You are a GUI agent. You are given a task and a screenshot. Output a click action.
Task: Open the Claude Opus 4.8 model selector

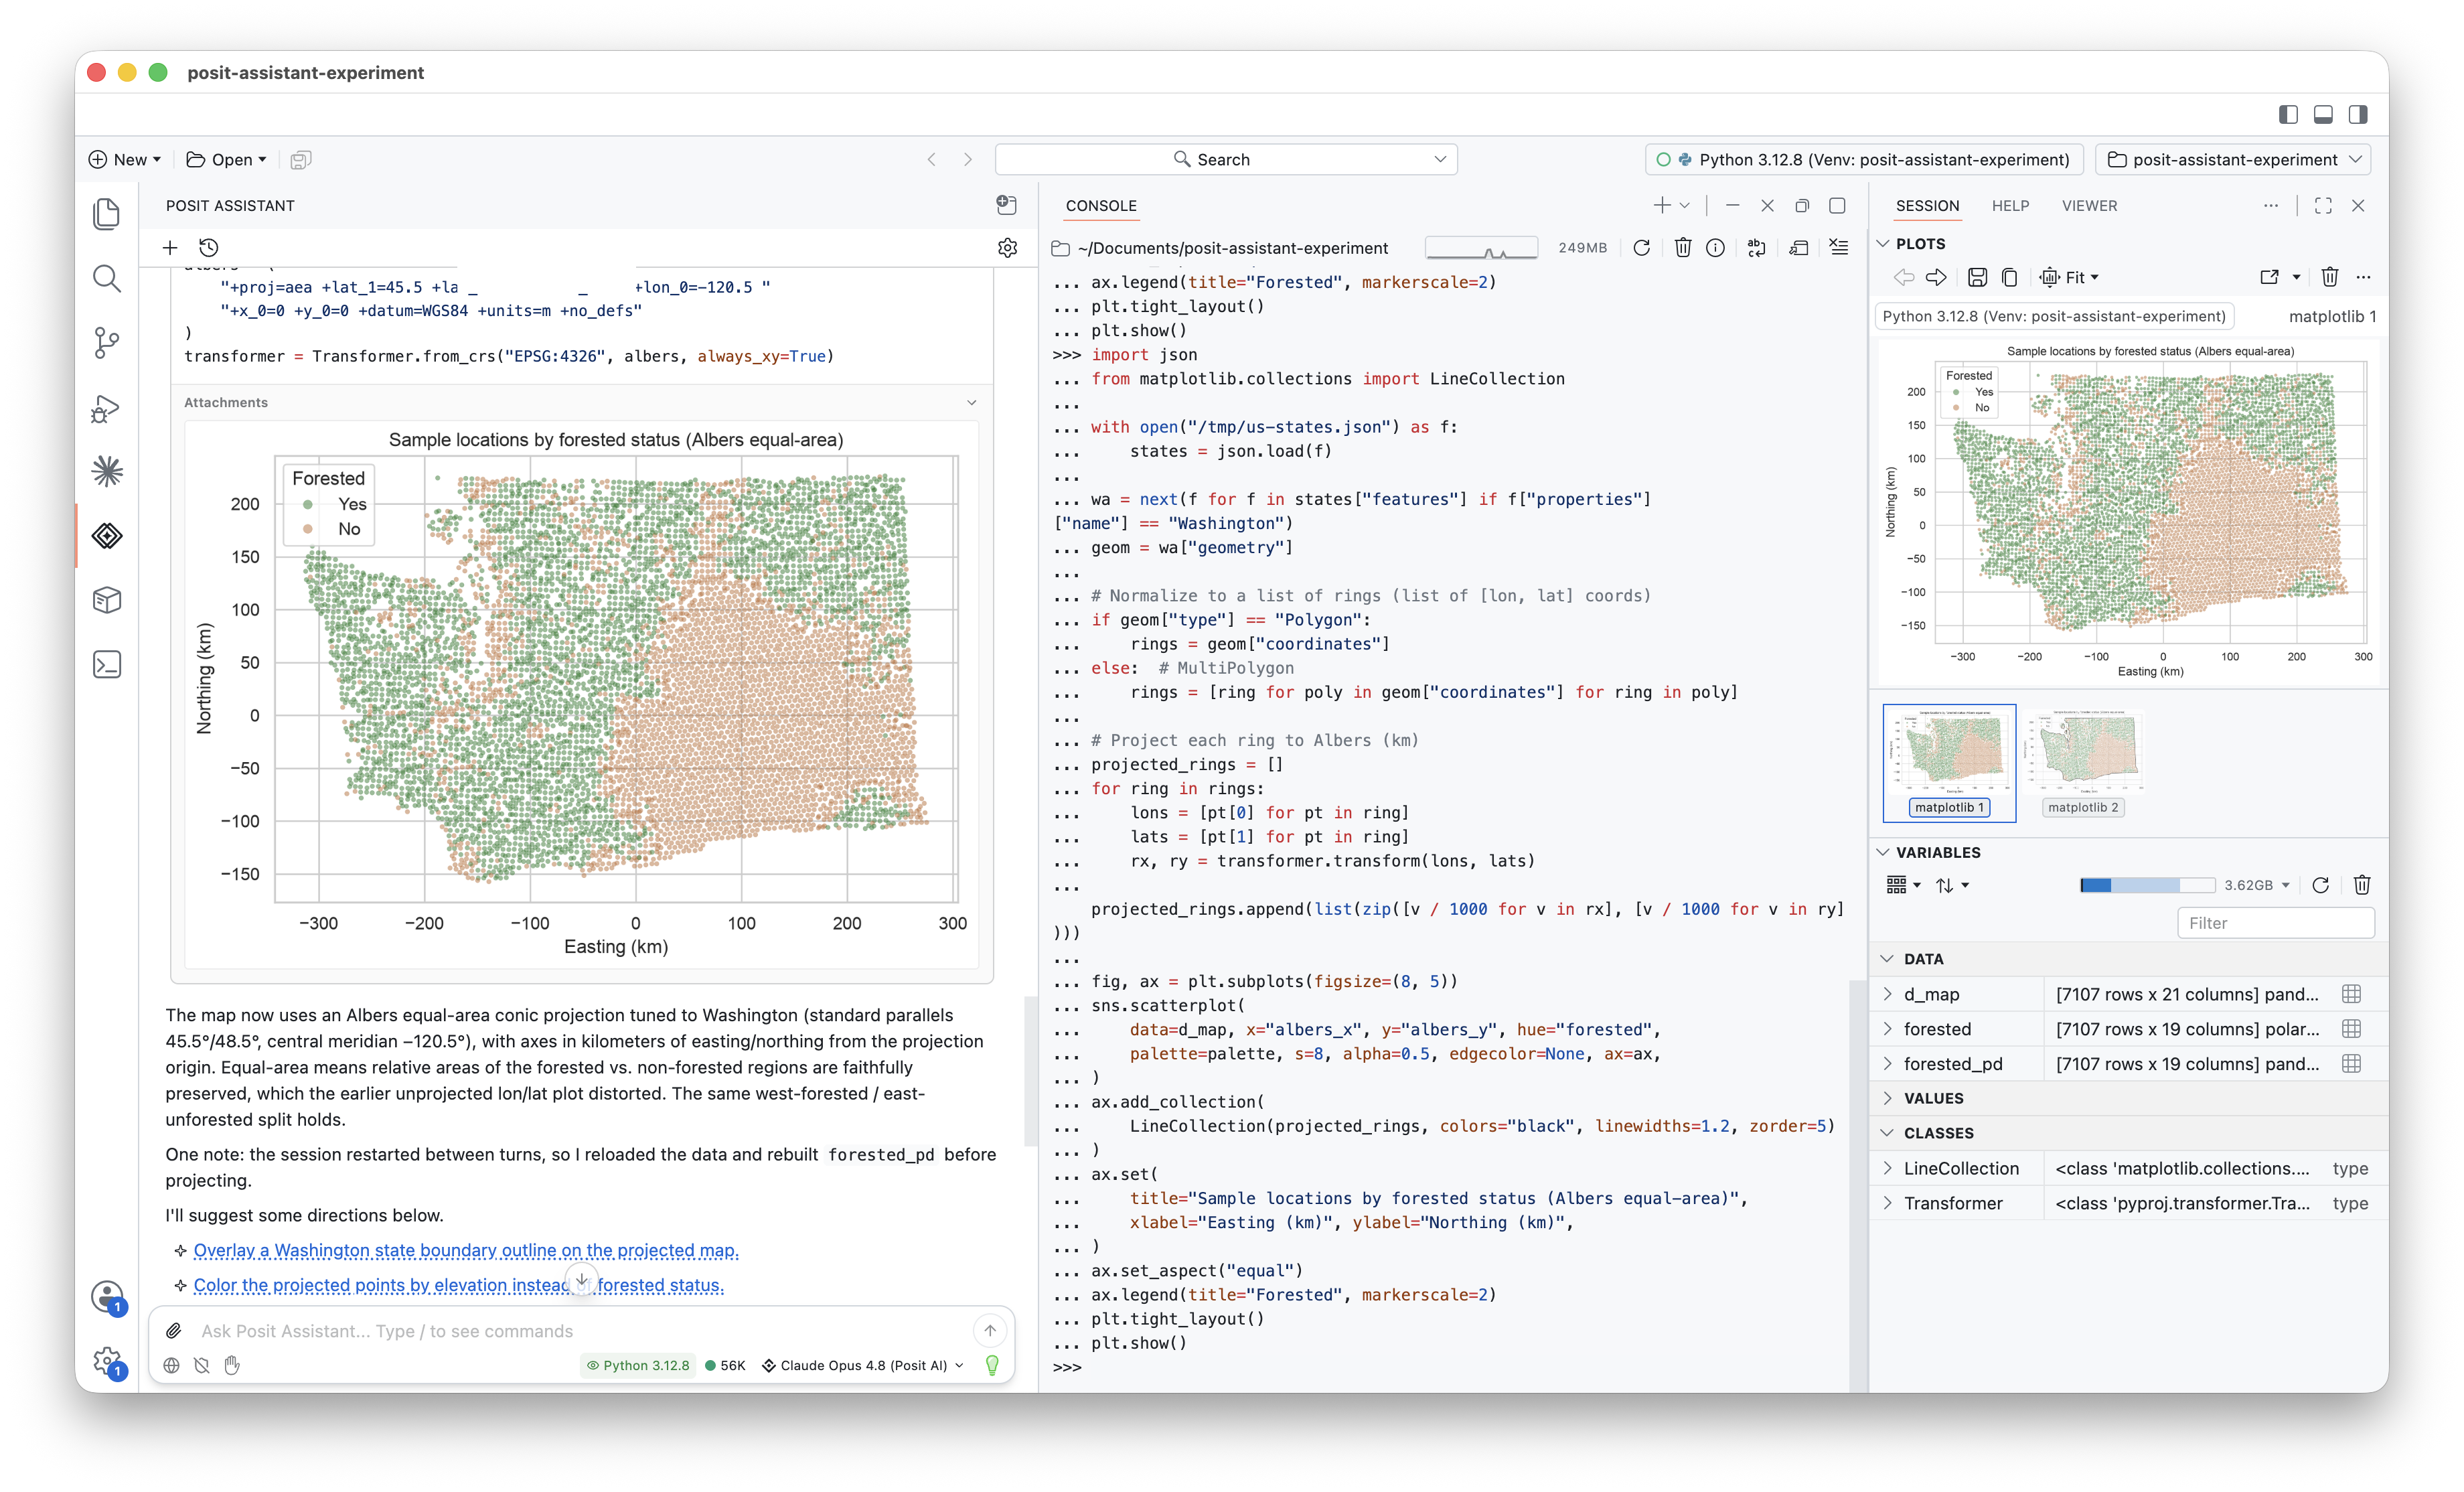863,1365
